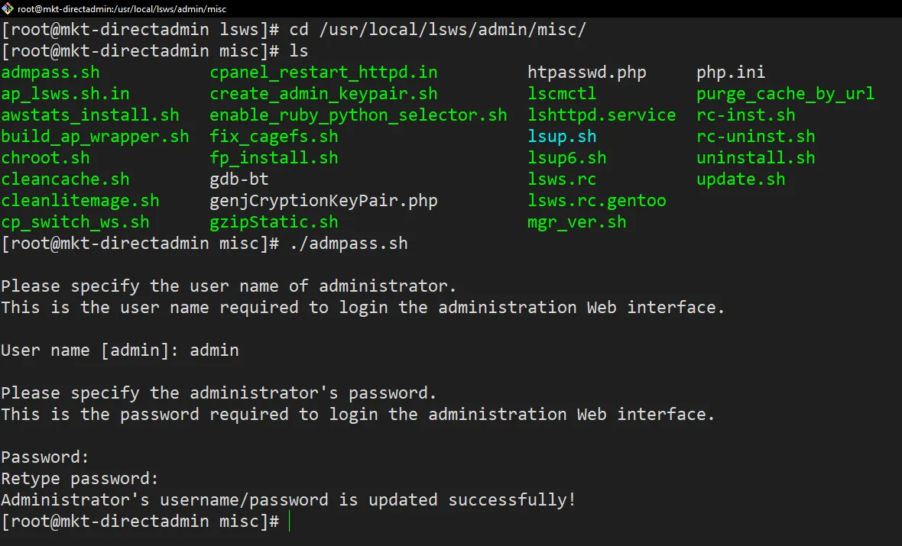The image size is (902, 546).
Task: Click the update.sh file name
Action: pyautogui.click(x=741, y=179)
